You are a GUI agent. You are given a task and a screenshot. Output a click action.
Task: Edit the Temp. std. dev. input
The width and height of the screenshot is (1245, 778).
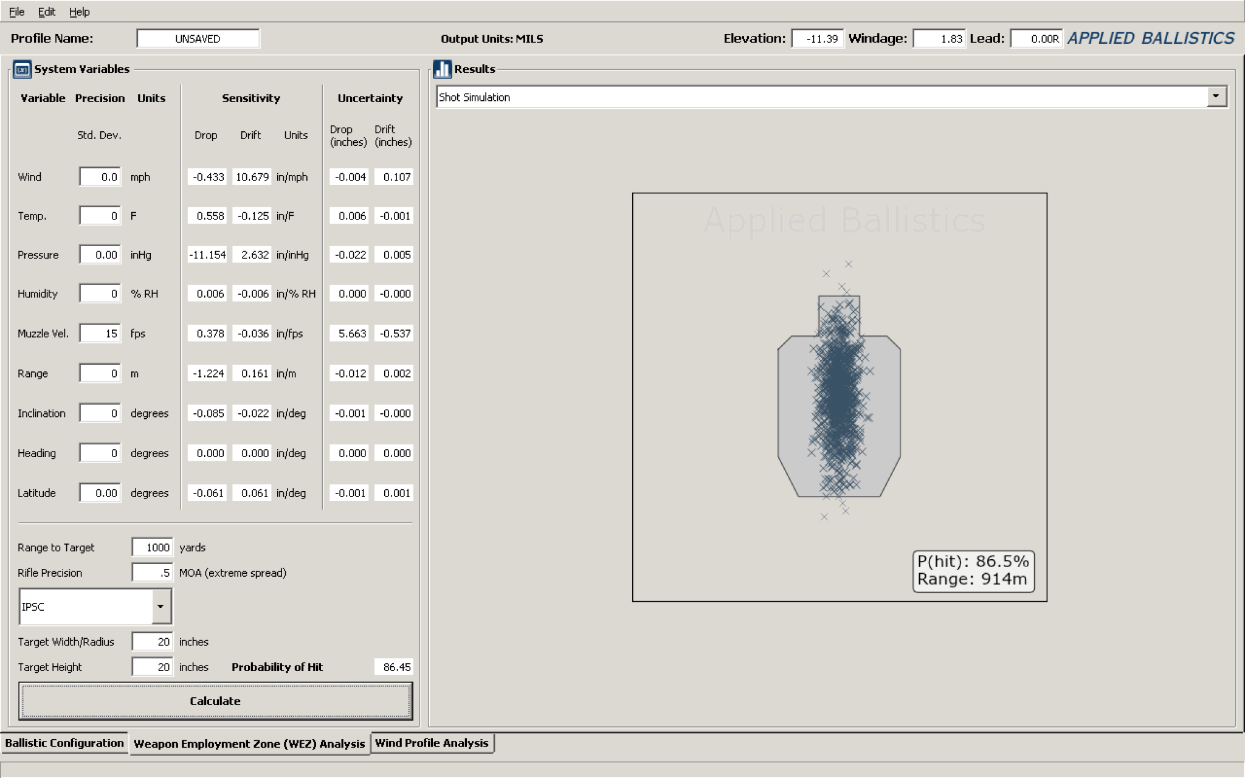[100, 216]
